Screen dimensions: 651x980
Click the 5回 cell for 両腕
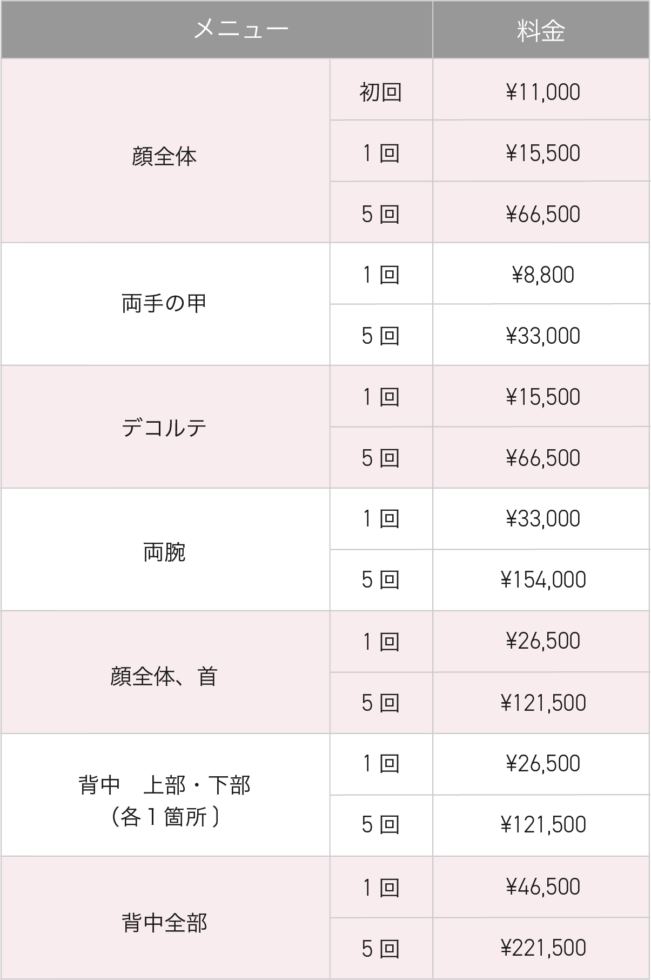tap(381, 580)
